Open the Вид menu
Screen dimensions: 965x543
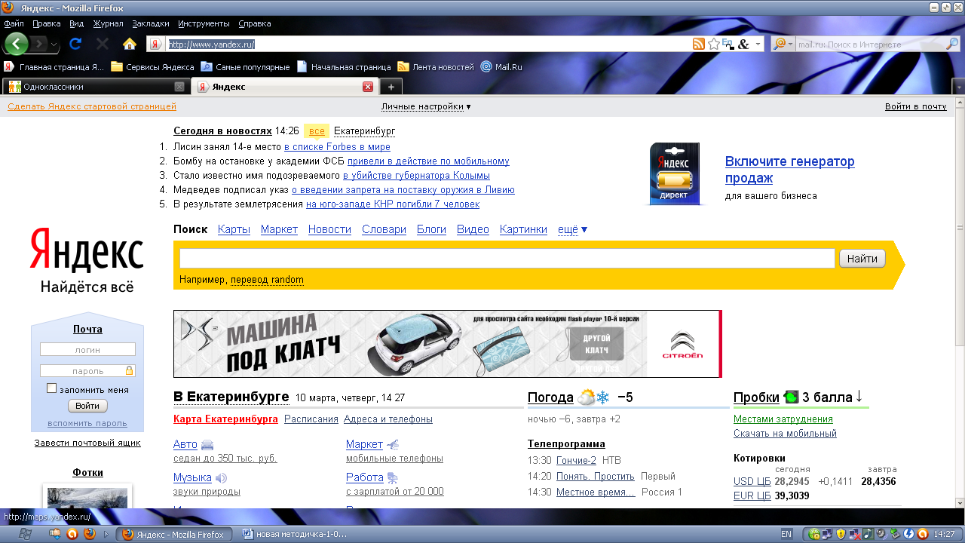76,23
